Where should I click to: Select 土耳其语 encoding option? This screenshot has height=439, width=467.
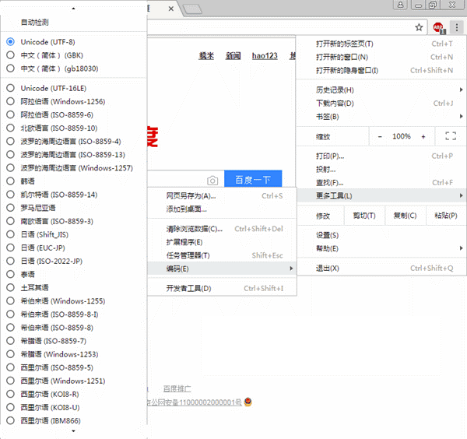click(74, 288)
